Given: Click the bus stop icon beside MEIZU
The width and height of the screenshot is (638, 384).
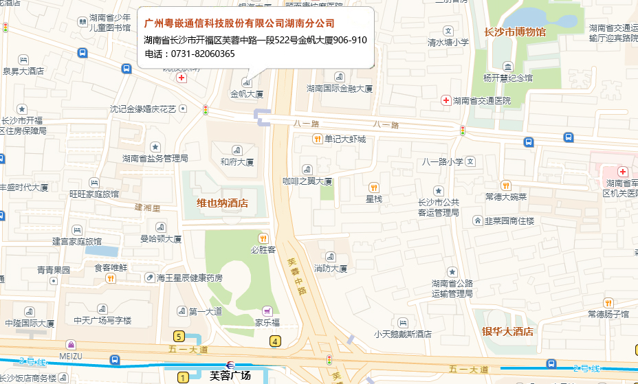Looking at the screenshot, I should click(x=115, y=360).
